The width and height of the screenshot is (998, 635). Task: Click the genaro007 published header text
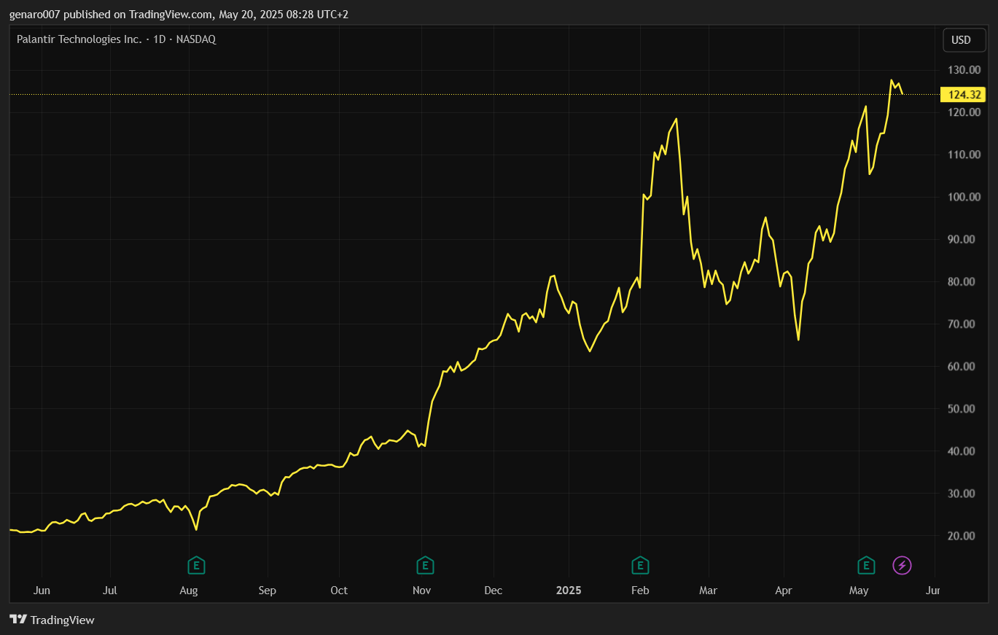pyautogui.click(x=179, y=15)
